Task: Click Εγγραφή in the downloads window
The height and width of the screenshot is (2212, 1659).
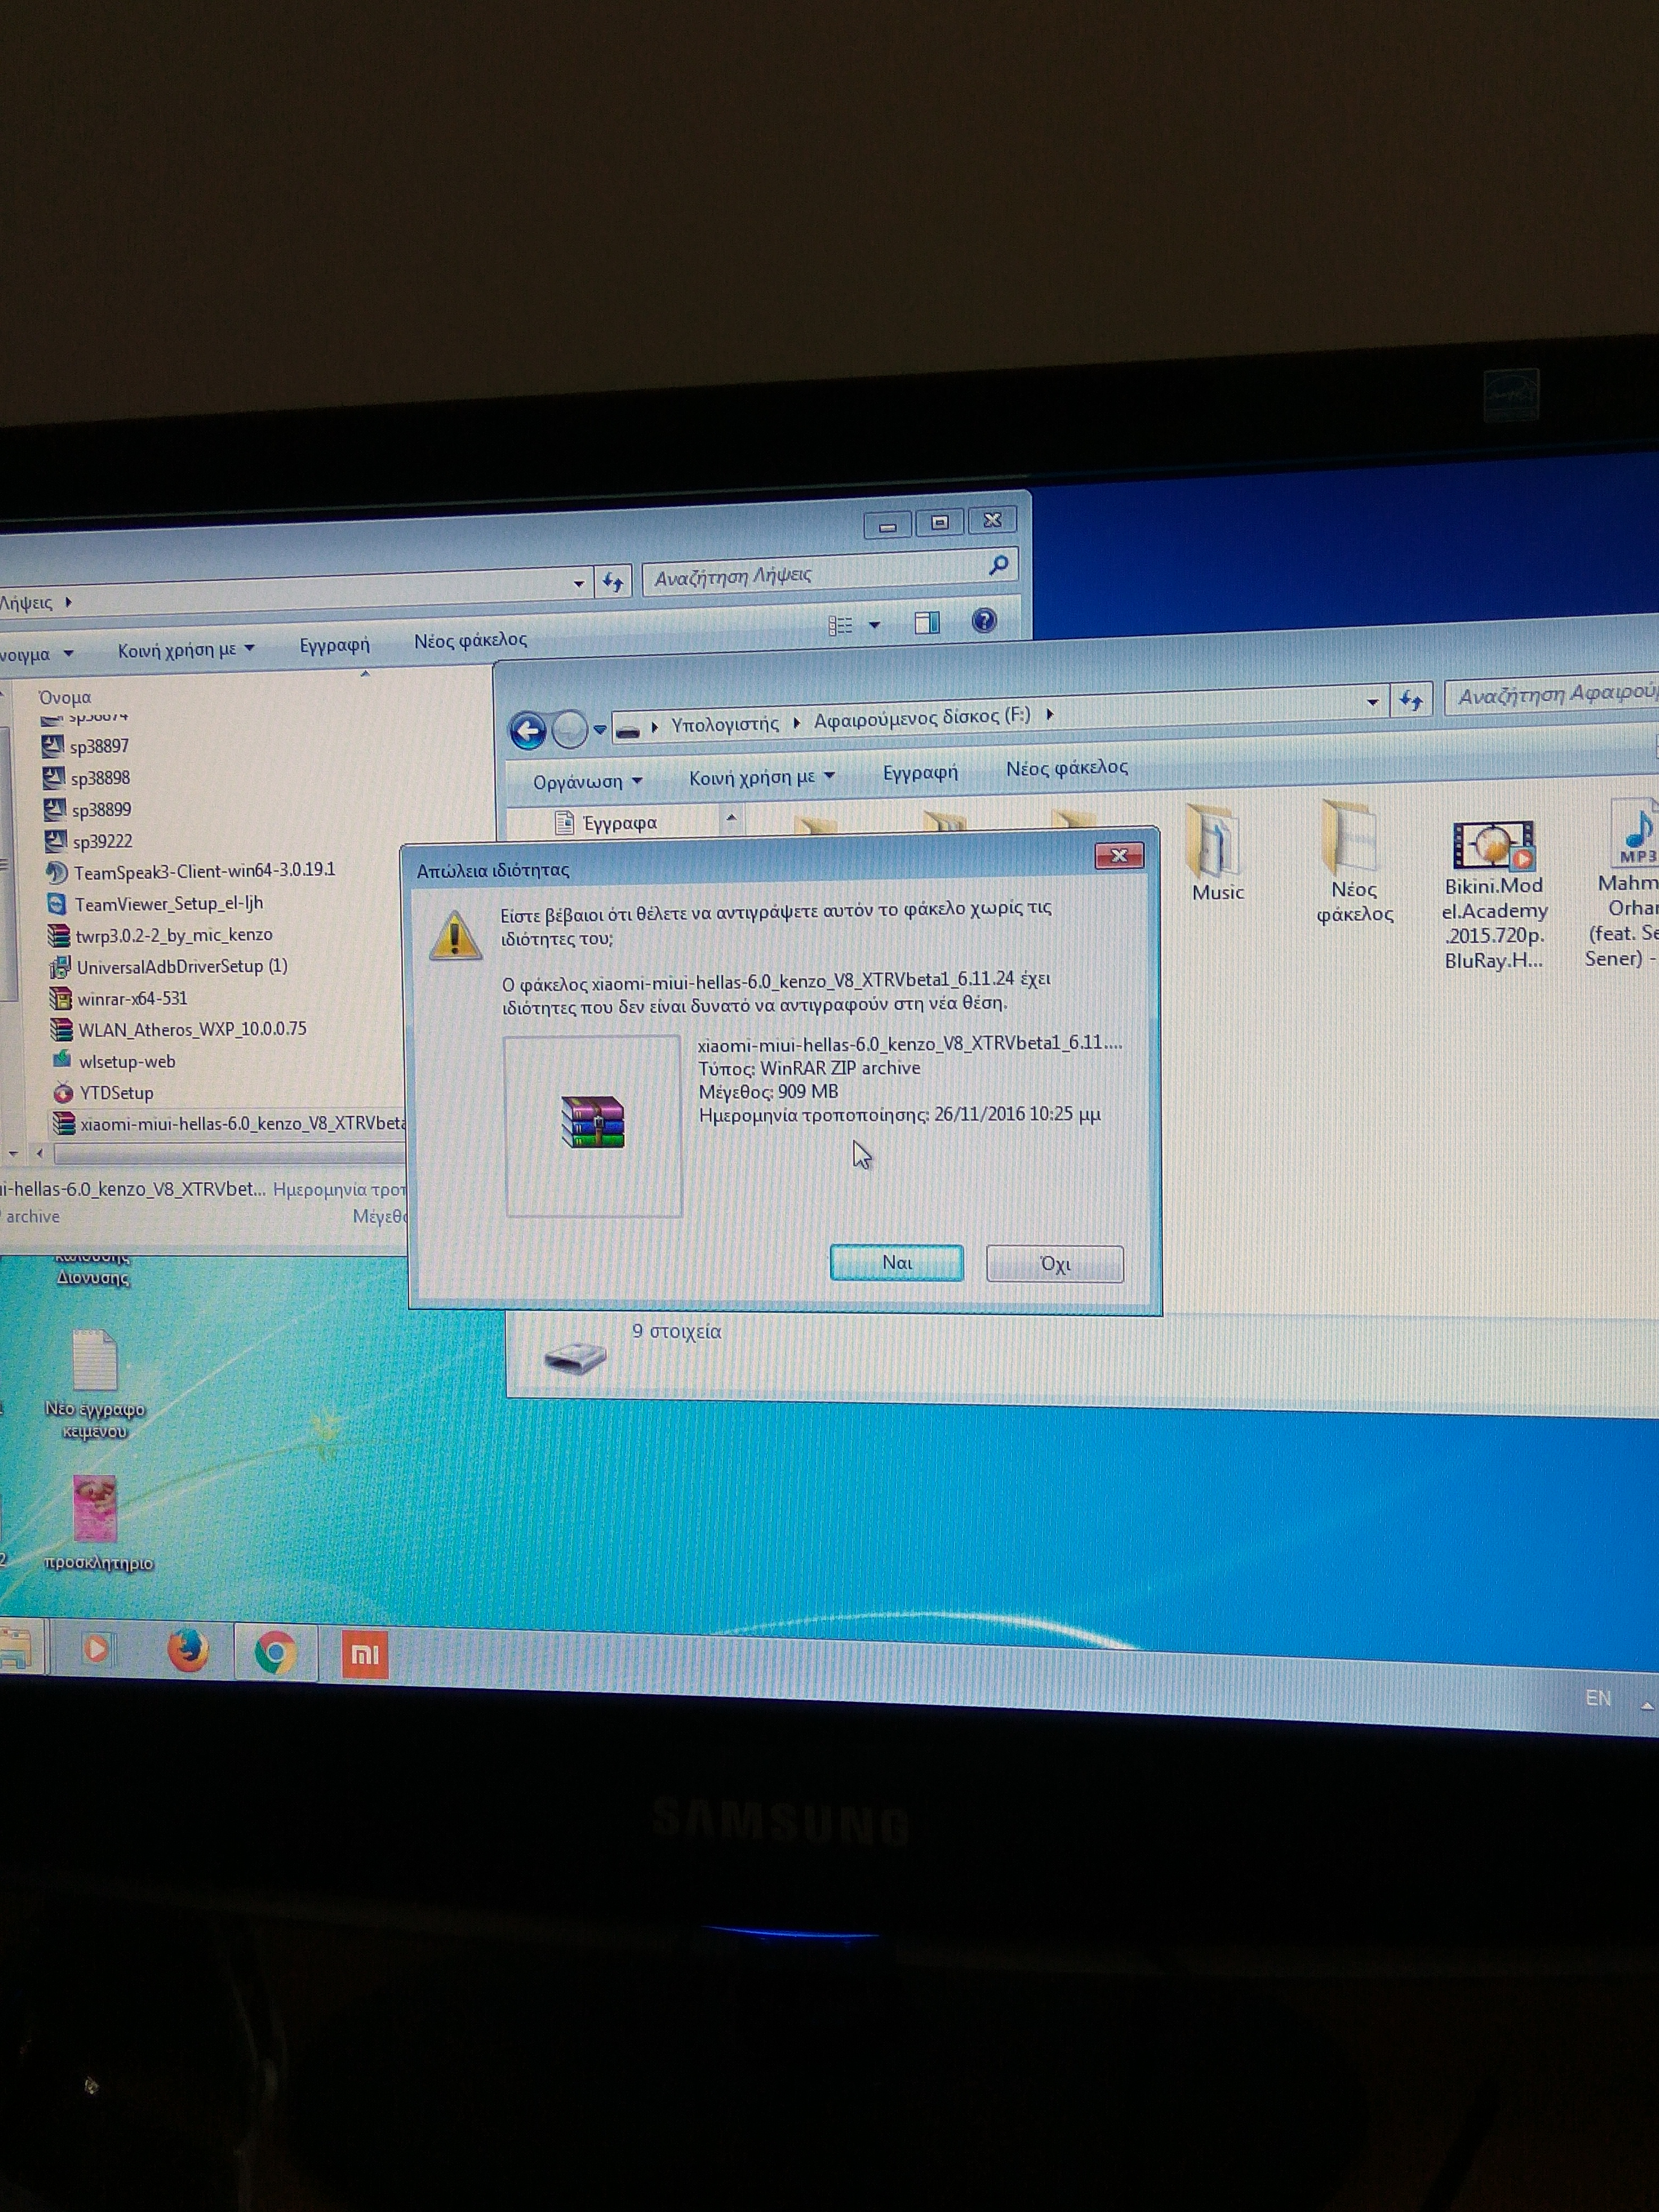Action: click(x=334, y=645)
